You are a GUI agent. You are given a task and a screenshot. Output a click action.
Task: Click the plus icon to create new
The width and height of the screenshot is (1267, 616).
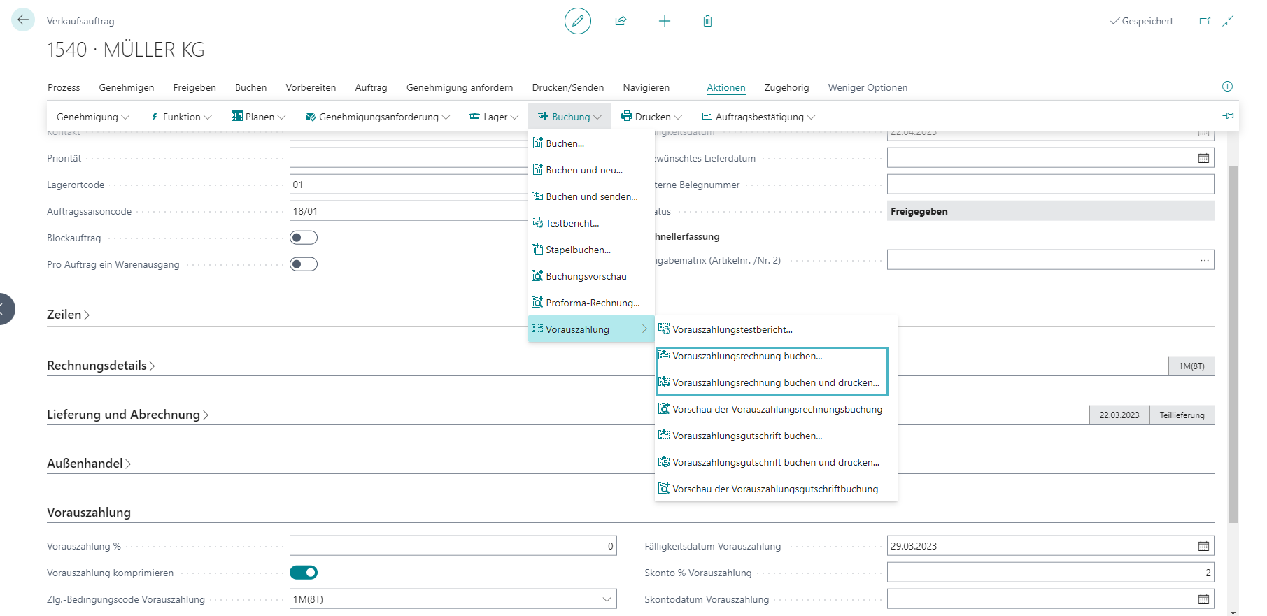(x=664, y=21)
